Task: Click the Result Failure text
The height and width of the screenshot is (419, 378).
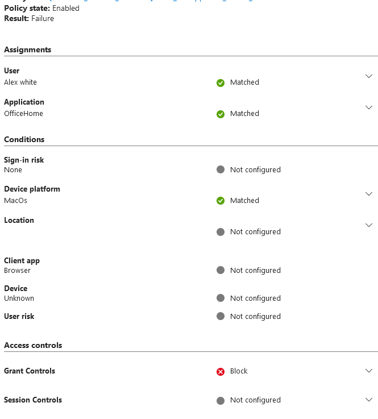Action: (x=43, y=19)
